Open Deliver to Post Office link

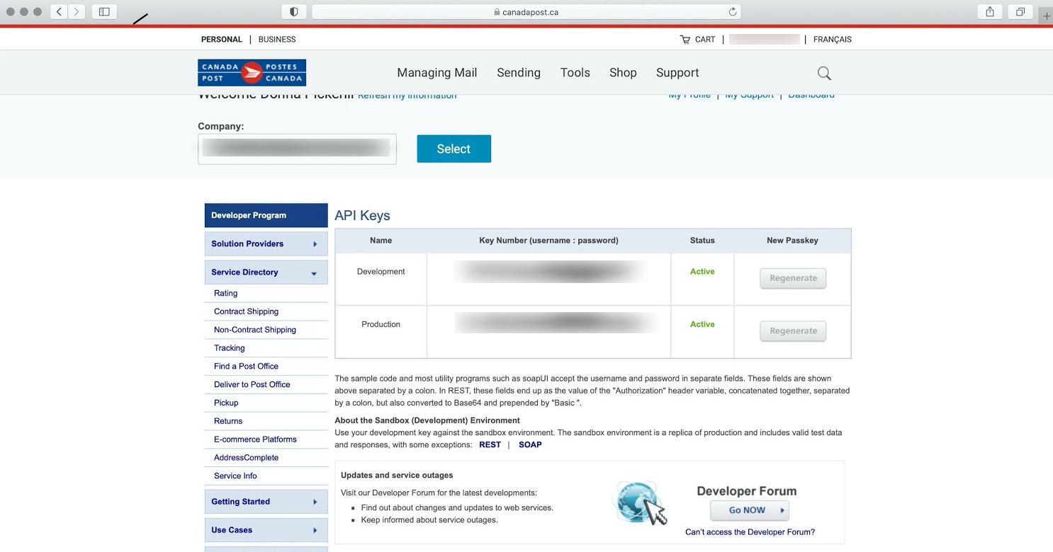pos(252,385)
